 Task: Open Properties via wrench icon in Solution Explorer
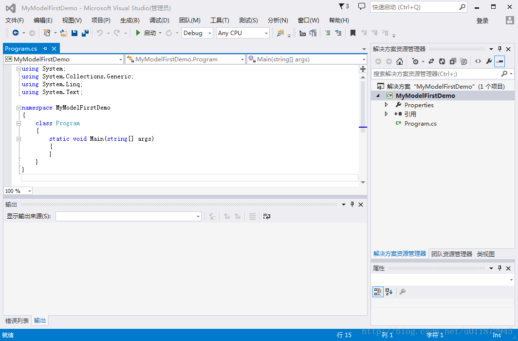489,61
